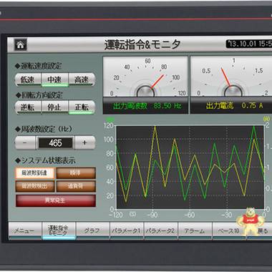Image resolution: width=272 pixels, height=272 pixels.
Task: Go to the パラメータ1 tab
Action: pyautogui.click(x=127, y=230)
